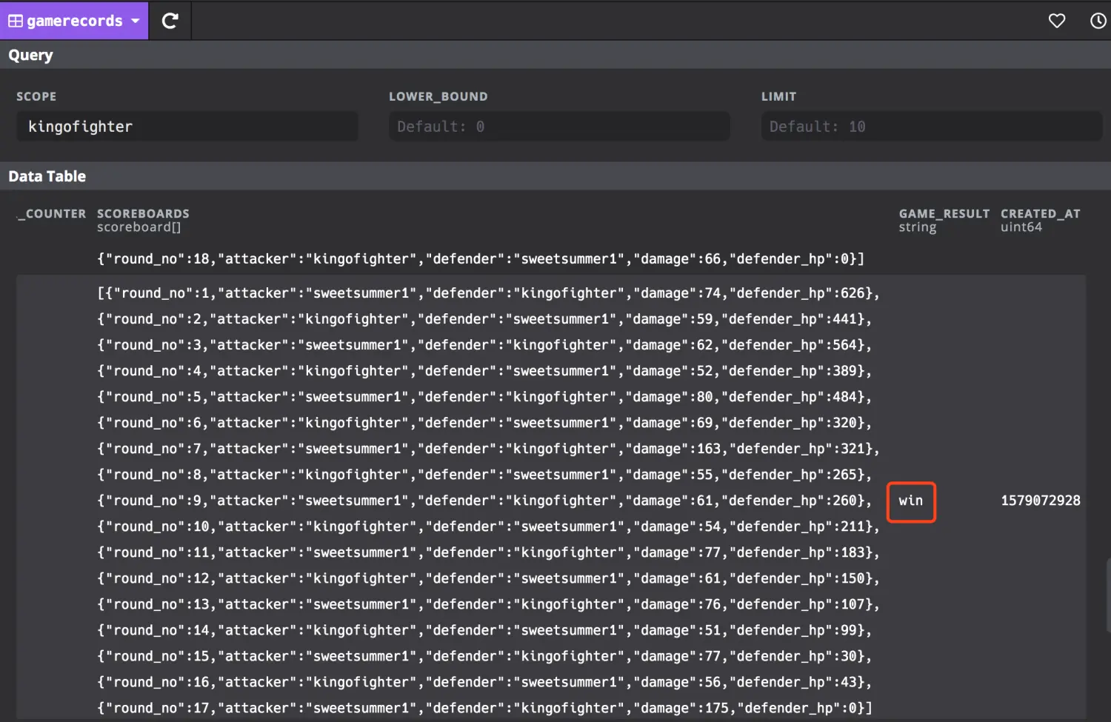This screenshot has height=722, width=1111.
Task: Select the highlighted win result cell
Action: pos(911,501)
